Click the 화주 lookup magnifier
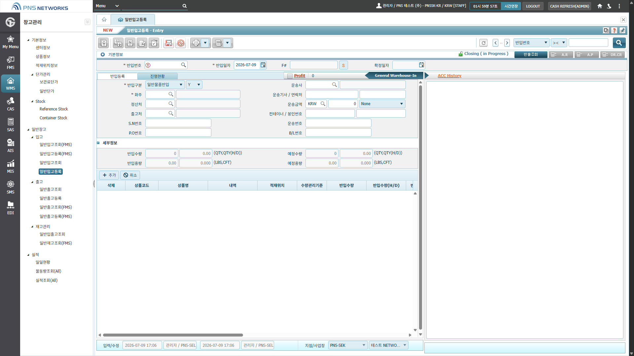 pyautogui.click(x=171, y=94)
